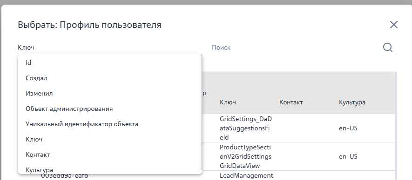Viewport: 412px width, 180px height.
Task: Click the dropdown list scrollbar
Action: pyautogui.click(x=202, y=112)
